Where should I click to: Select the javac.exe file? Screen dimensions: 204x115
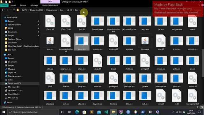pos(82,42)
